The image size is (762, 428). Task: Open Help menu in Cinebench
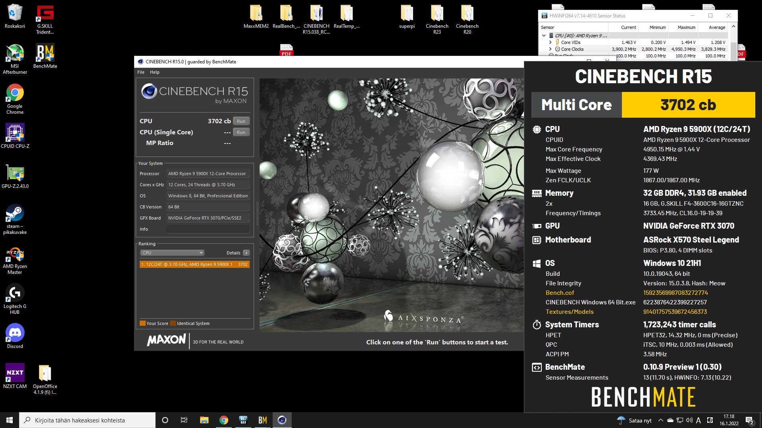point(155,72)
